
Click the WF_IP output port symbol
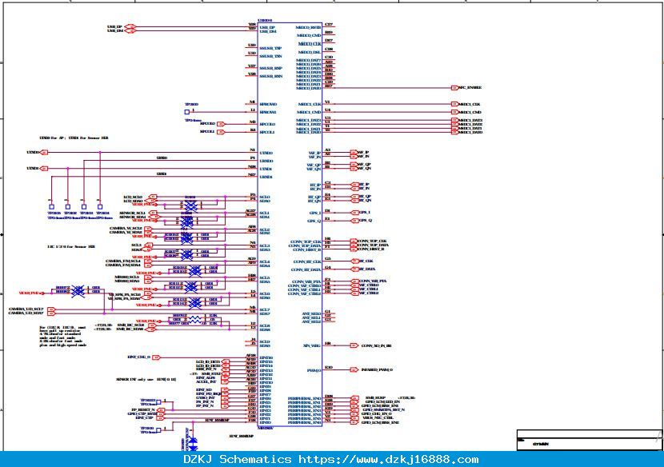click(x=354, y=152)
